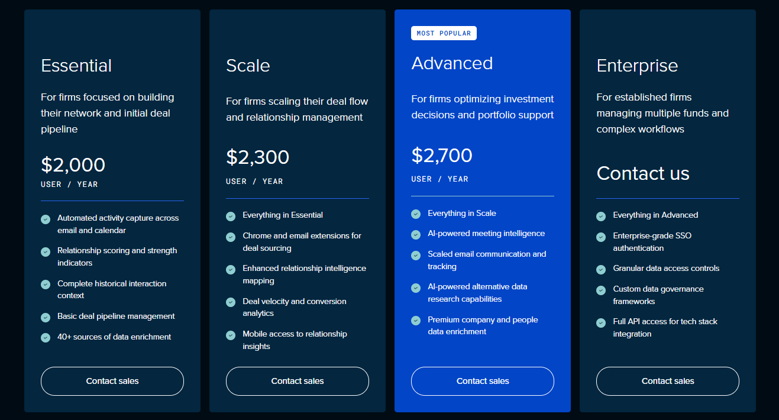Click the Advanced plan heading

click(x=452, y=63)
